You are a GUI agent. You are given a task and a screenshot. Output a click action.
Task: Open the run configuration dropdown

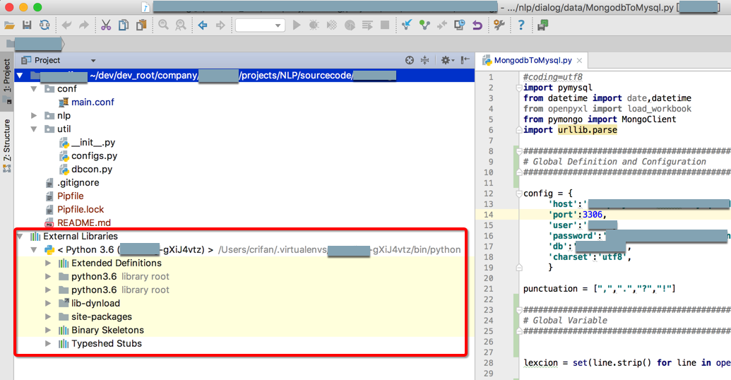pyautogui.click(x=260, y=25)
